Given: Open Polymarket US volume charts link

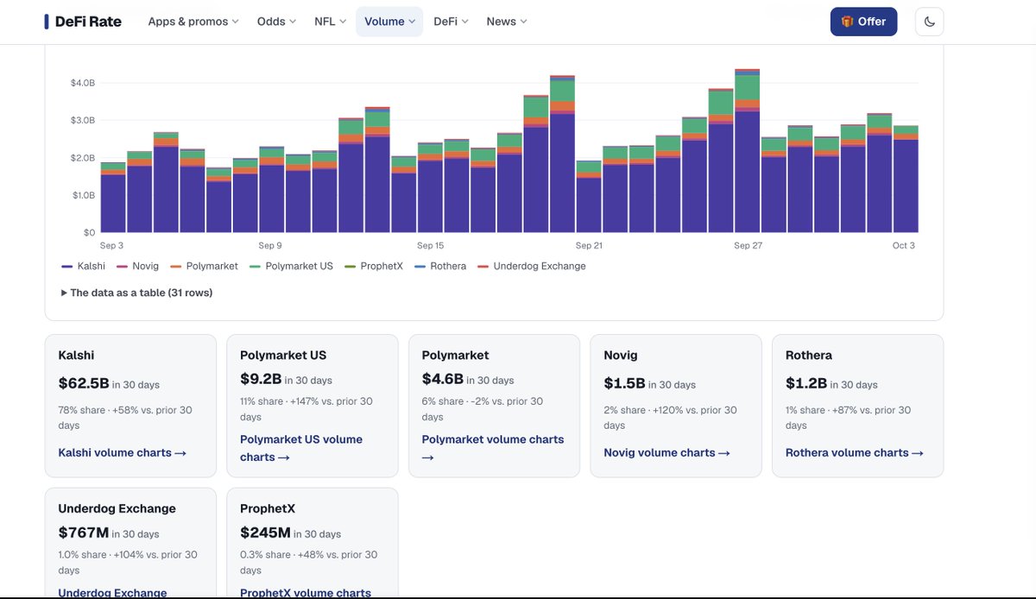Looking at the screenshot, I should click(301, 448).
